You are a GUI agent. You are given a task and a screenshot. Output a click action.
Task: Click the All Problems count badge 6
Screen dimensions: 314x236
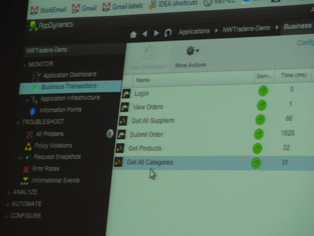109,134
